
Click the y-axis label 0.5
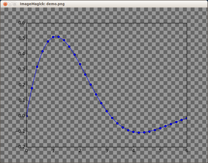point(22,38)
